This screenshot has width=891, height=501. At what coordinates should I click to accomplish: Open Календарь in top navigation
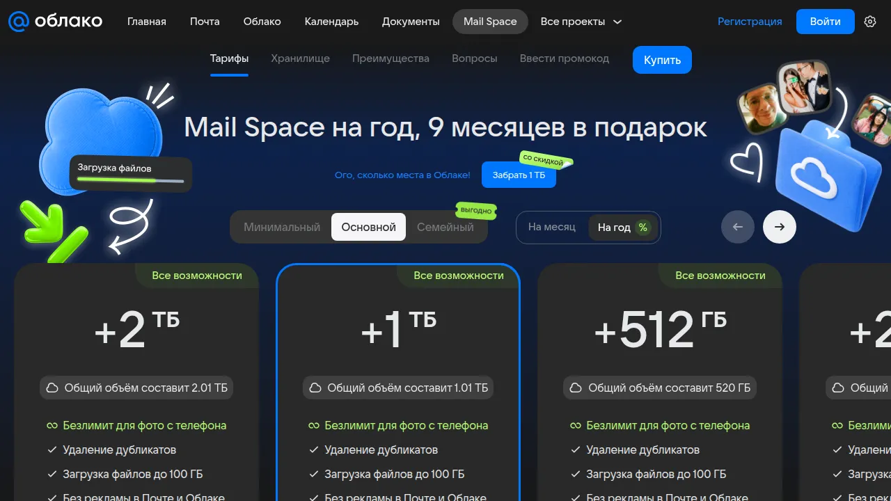click(x=331, y=22)
